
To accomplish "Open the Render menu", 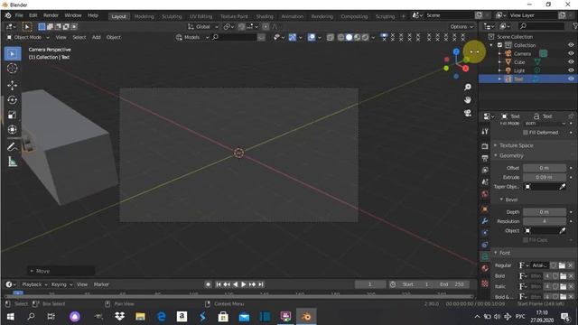I will [x=51, y=15].
